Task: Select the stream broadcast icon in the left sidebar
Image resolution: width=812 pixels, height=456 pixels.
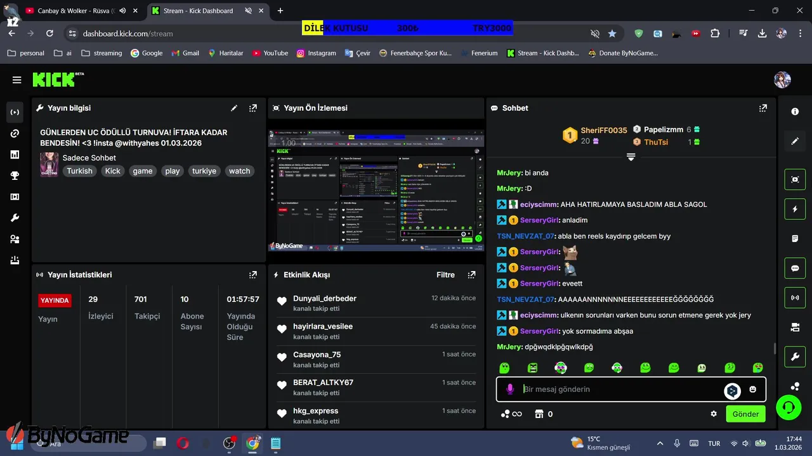Action: coord(15,112)
